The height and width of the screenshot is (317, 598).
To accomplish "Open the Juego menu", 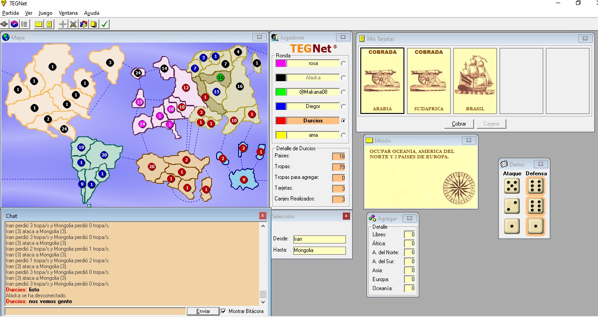I will pyautogui.click(x=45, y=13).
